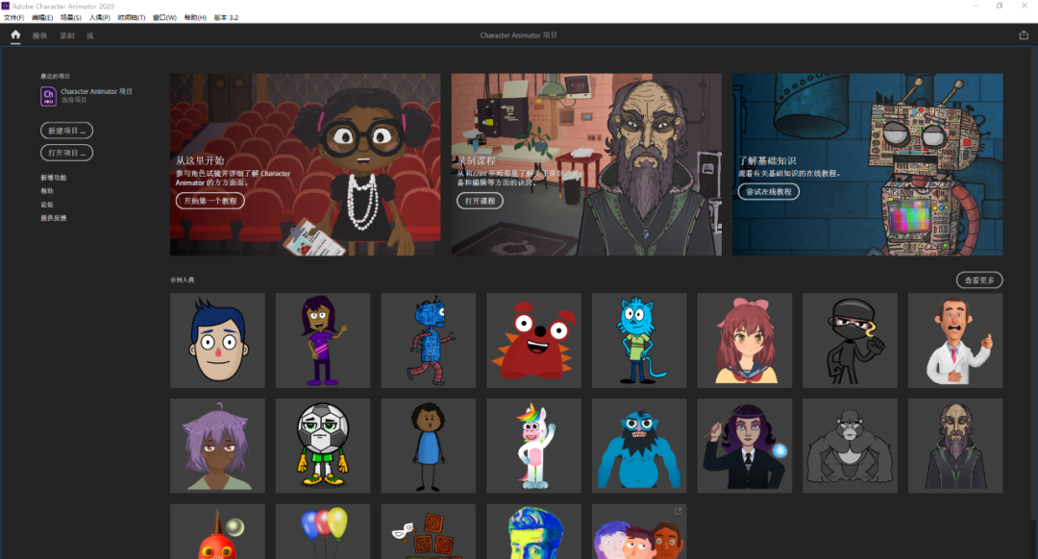Screen dimensions: 1038x559
Task: Click the 打开项目 button
Action: pos(66,153)
